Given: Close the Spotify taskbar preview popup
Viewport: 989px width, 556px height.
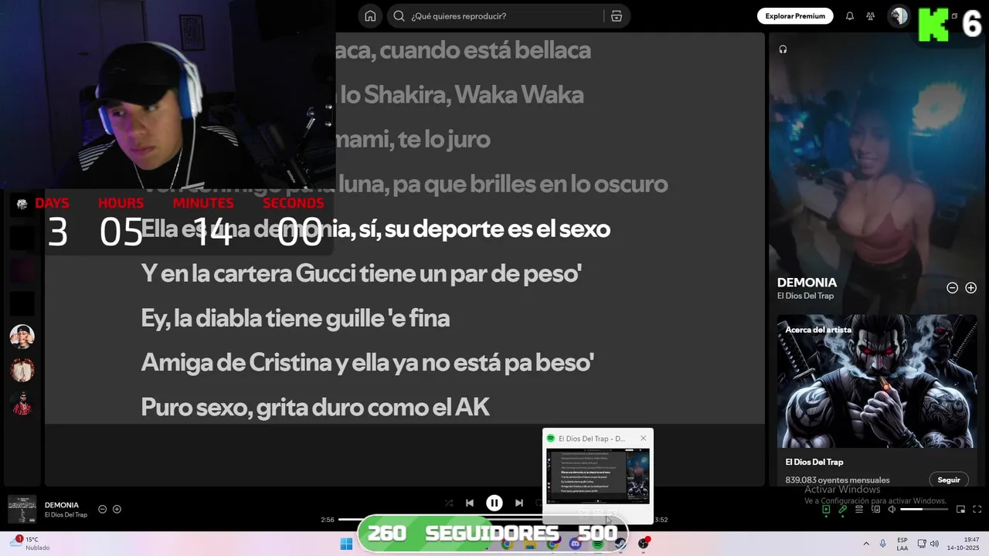Looking at the screenshot, I should [643, 439].
